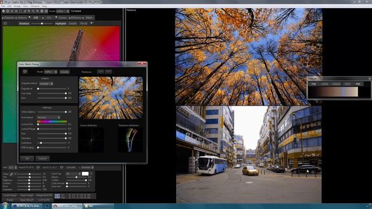Screen dimensions: 372x209
Task: Select the Curves tab
Action: tap(62, 18)
